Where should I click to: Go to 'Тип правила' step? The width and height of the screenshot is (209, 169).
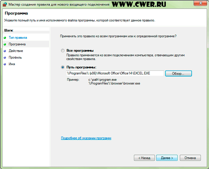(x=18, y=38)
